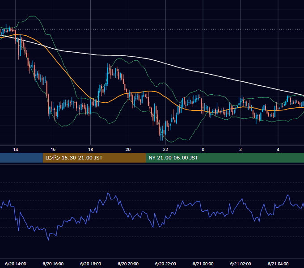Click the hour label 0 on price chart
Viewport: 304px width, 268px height.
click(203, 149)
